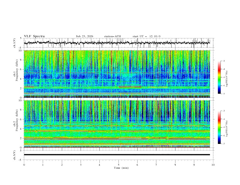Screen dimensions: 240x185
Task: Click the ch.1 voltage waveform trace
Action: coord(117,43)
